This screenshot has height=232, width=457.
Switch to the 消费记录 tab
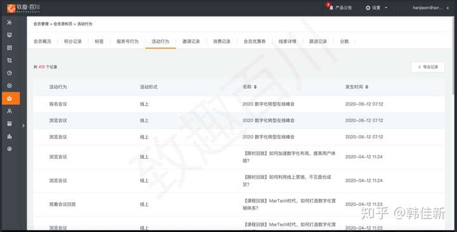222,41
